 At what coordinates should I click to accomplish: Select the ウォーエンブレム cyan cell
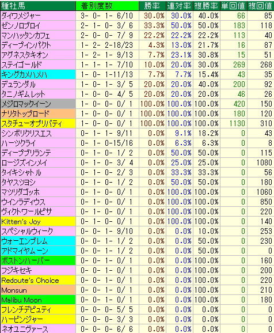pos(38,241)
